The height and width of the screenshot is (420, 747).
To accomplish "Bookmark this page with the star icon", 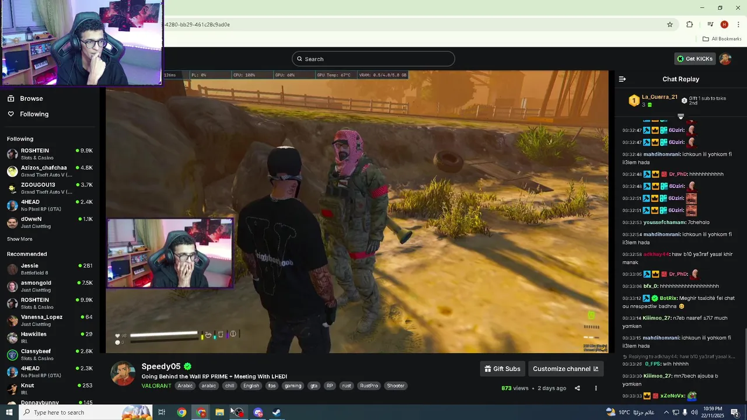I will pyautogui.click(x=670, y=24).
